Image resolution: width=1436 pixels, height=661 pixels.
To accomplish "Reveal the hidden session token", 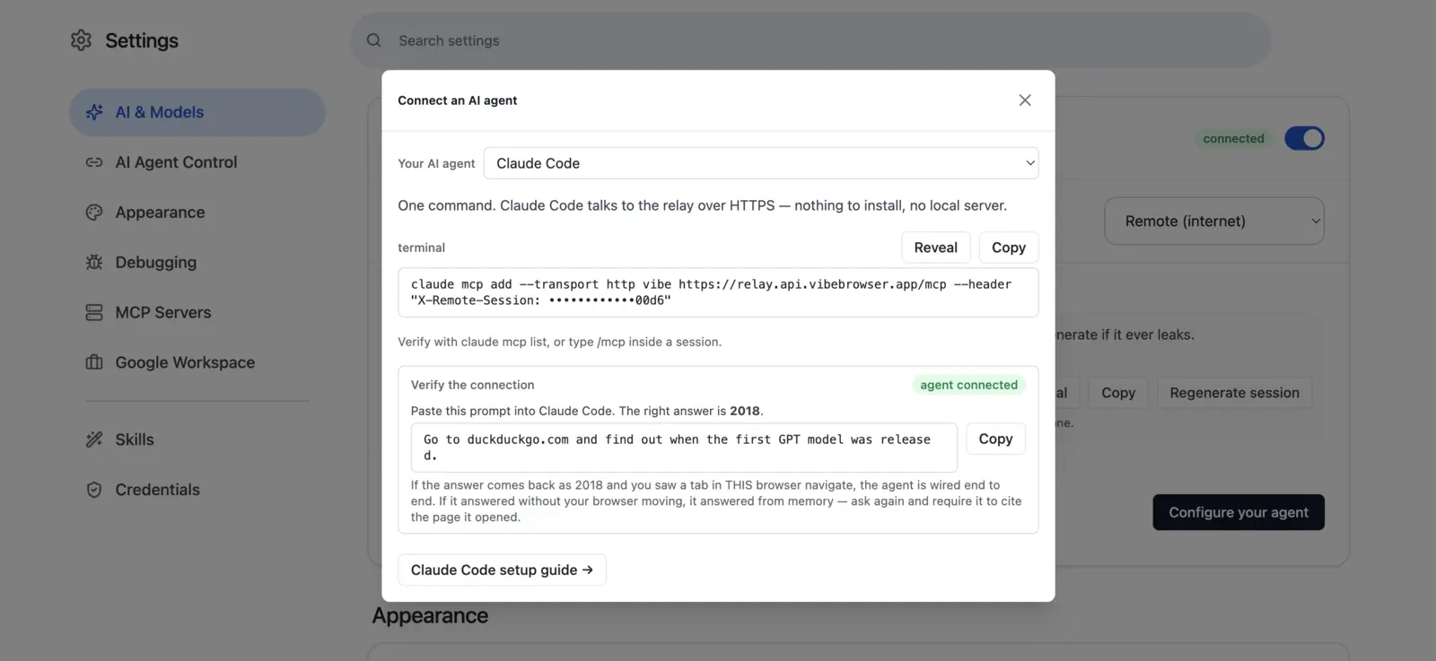I will click(x=935, y=248).
